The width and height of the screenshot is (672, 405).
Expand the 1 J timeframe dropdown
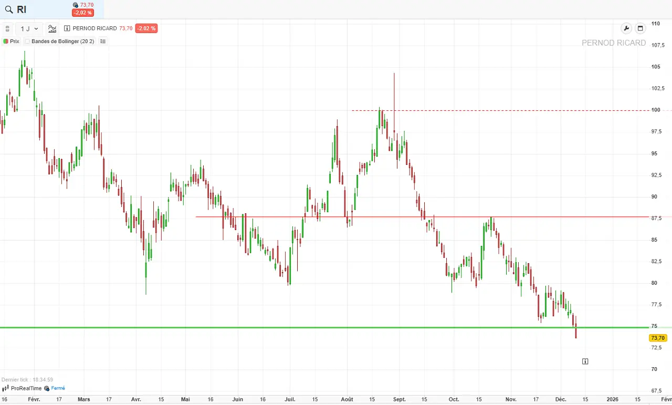[x=29, y=28]
